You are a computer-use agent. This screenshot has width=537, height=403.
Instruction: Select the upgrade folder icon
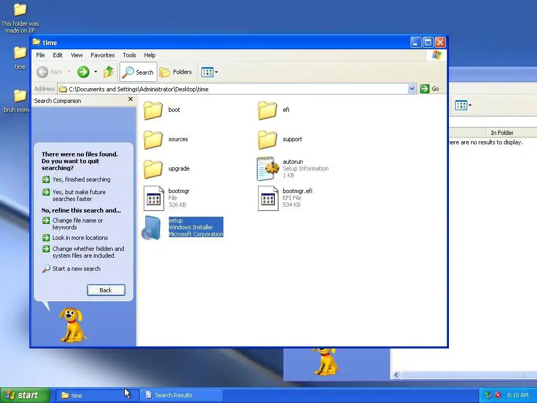pos(153,169)
